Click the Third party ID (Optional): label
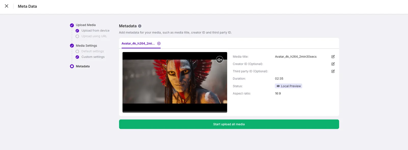Viewport: 408px width, 150px height. pyautogui.click(x=250, y=71)
